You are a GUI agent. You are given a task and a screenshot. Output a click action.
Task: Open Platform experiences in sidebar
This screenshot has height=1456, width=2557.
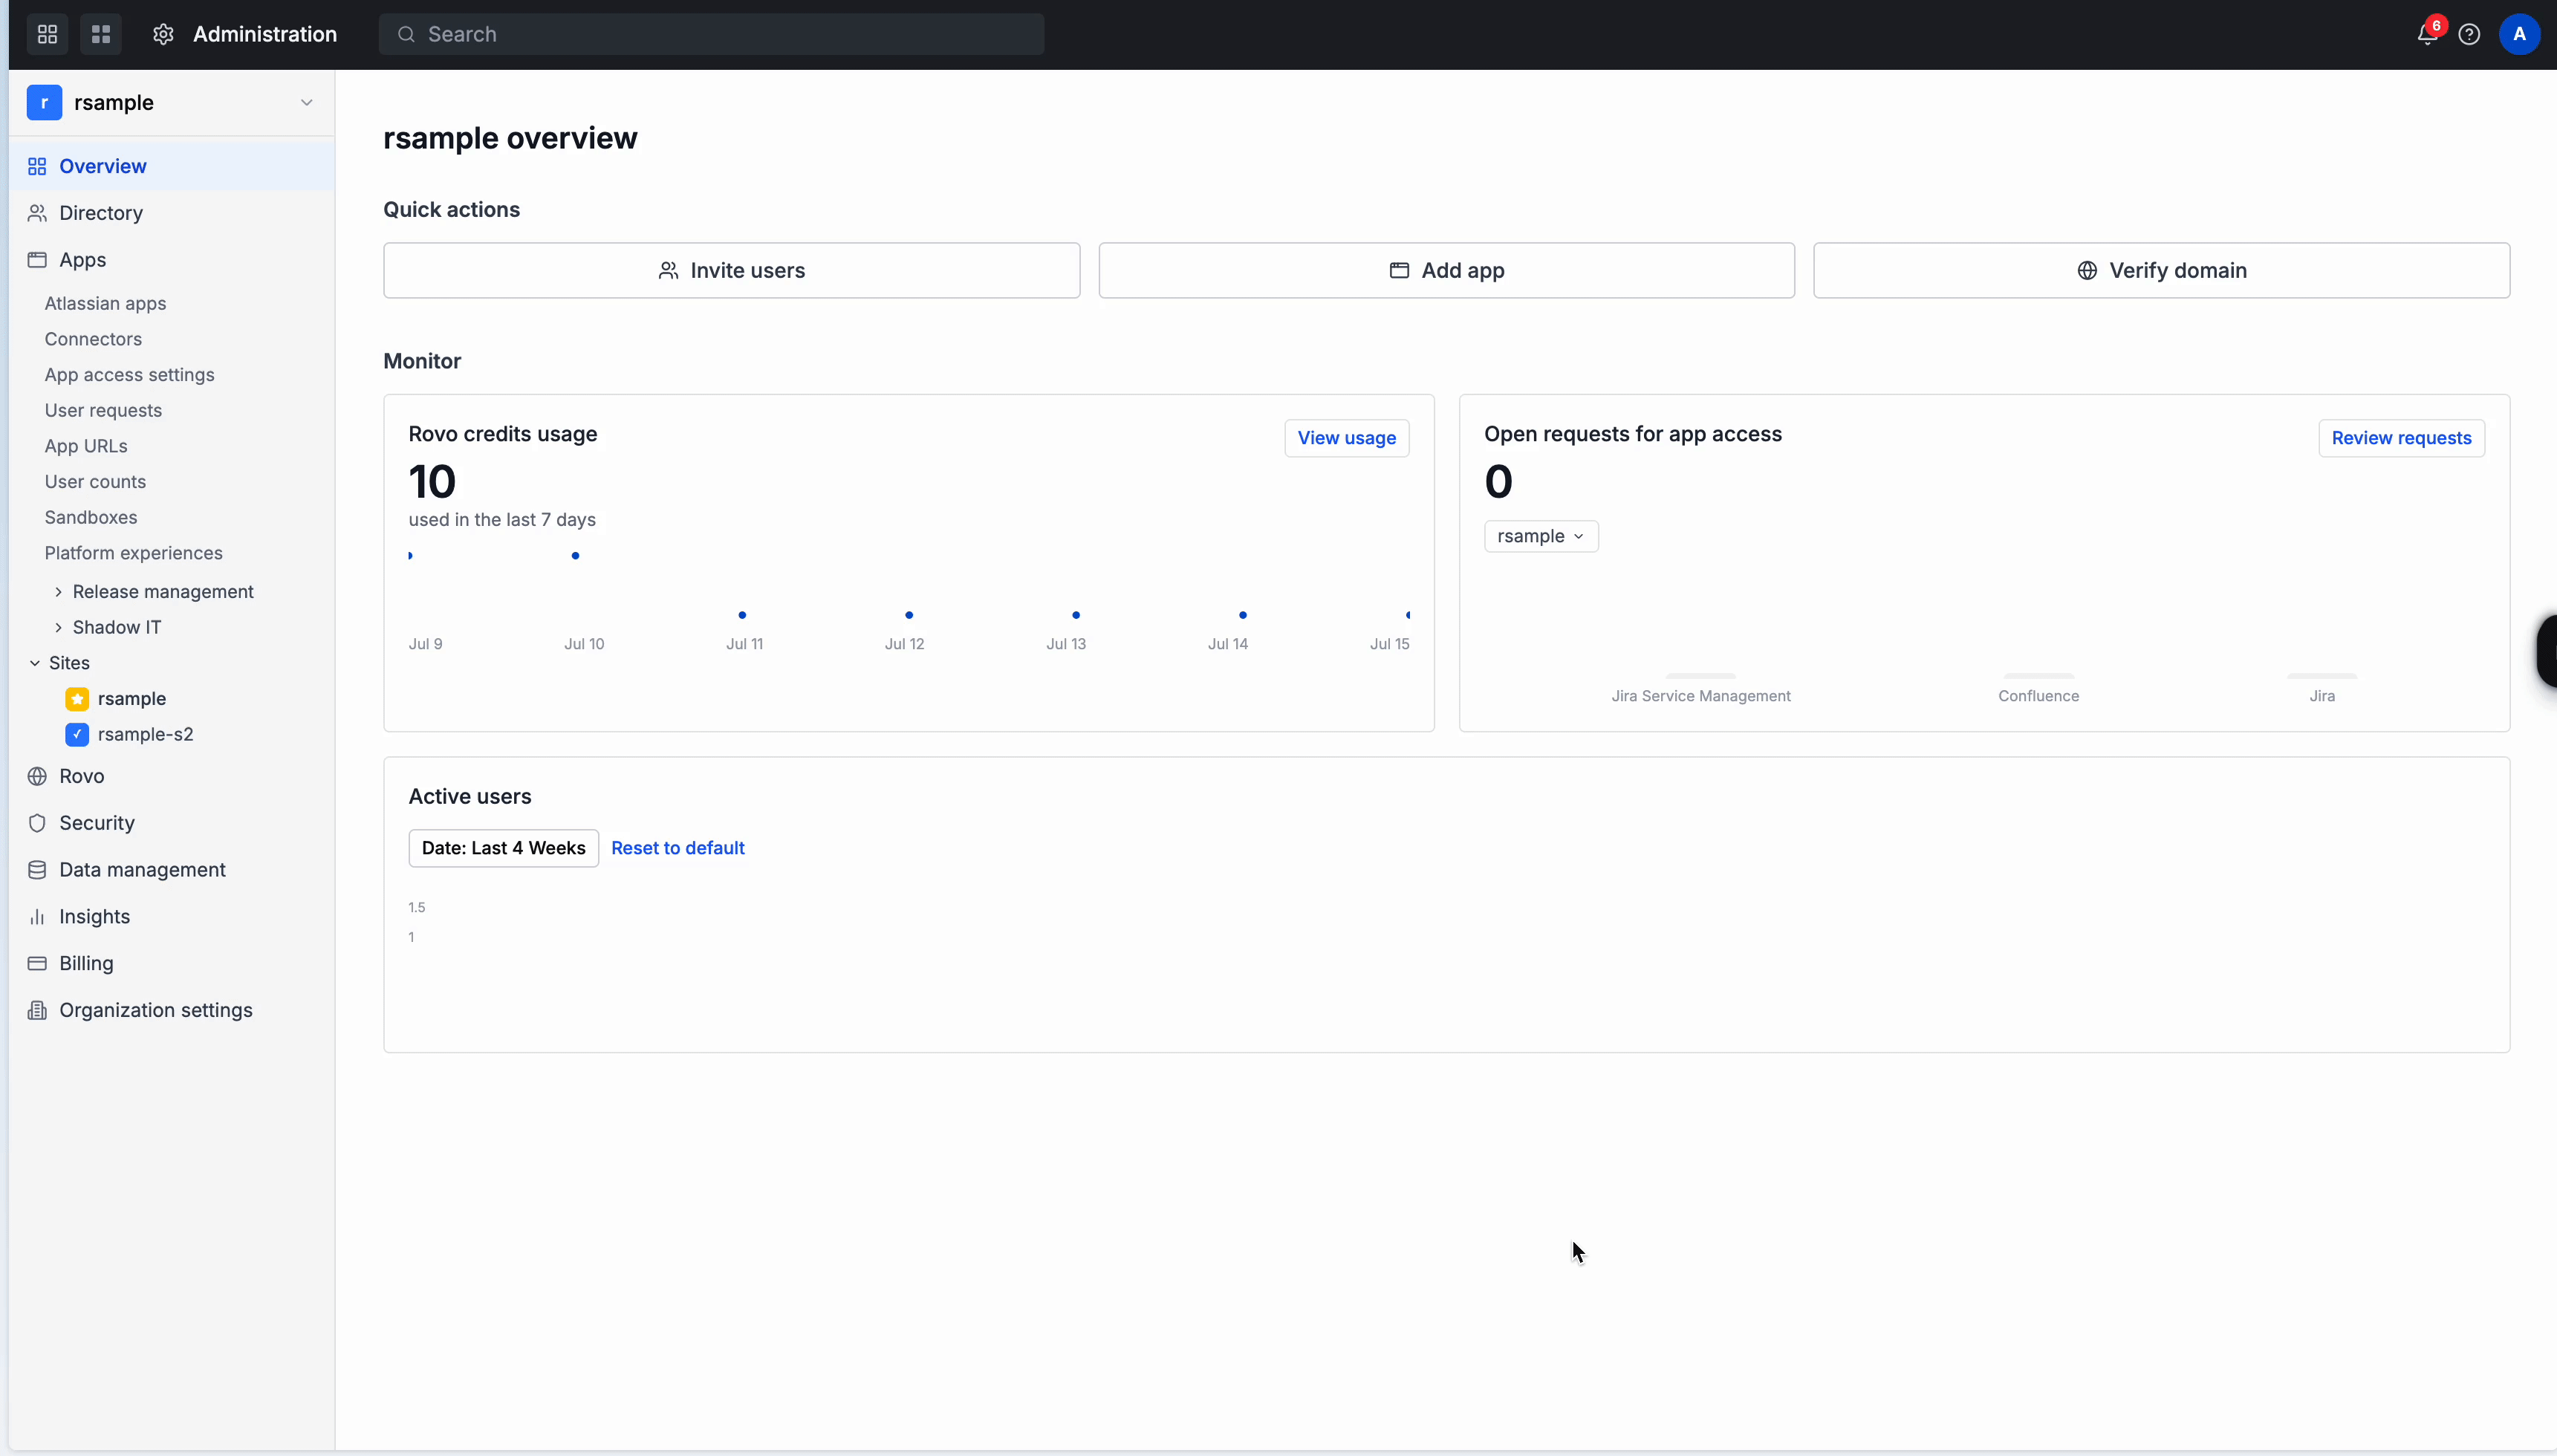click(133, 553)
